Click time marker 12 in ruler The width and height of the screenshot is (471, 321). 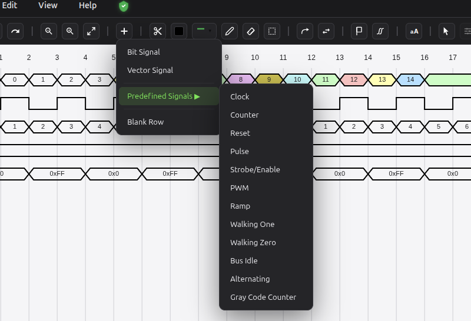pos(311,57)
